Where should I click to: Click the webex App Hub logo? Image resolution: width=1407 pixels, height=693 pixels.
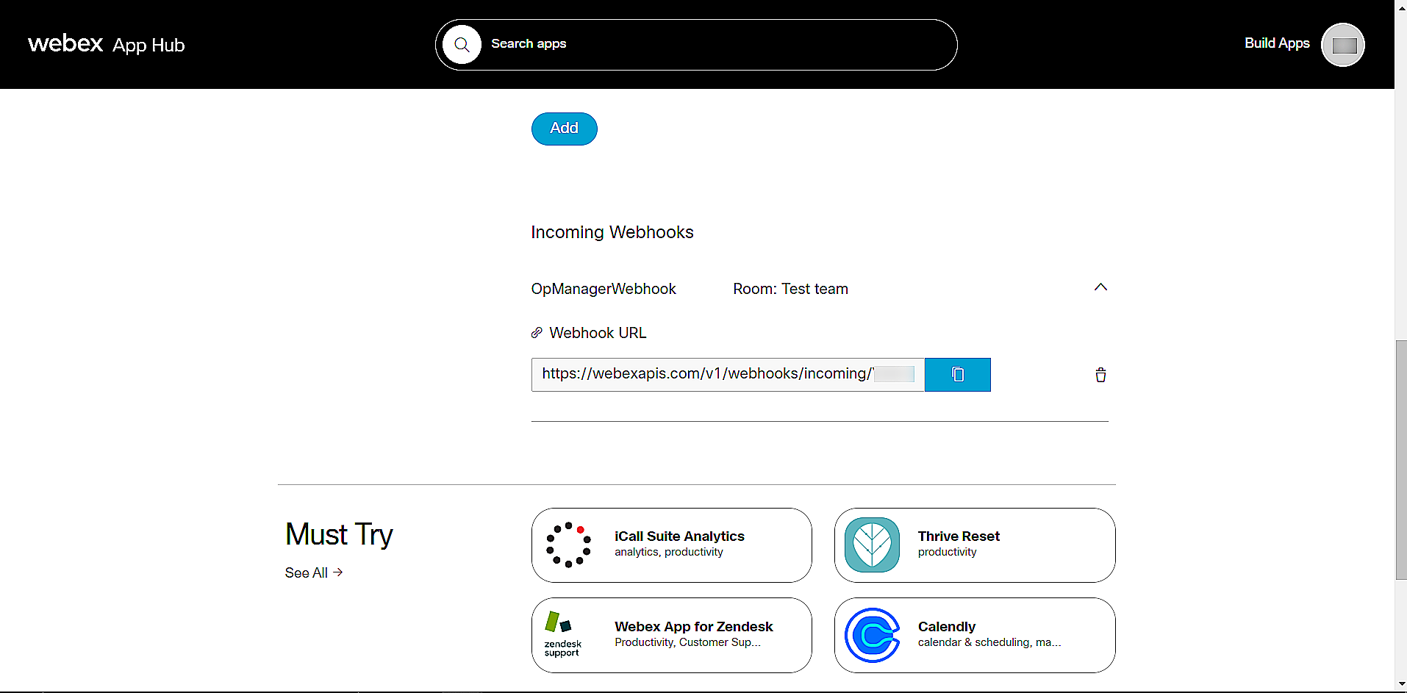105,44
